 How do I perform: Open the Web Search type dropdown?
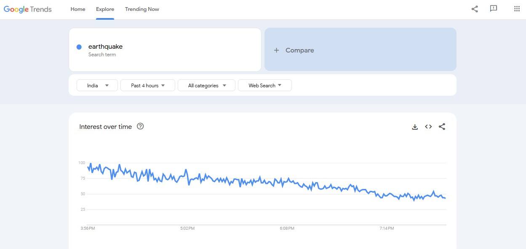pos(264,86)
